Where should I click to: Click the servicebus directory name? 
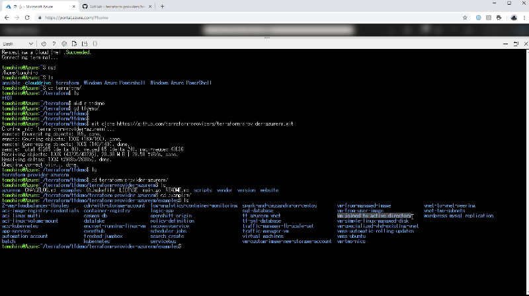(x=163, y=241)
